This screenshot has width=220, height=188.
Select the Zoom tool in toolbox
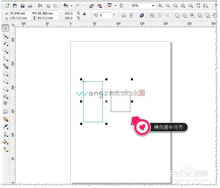pos(5,51)
